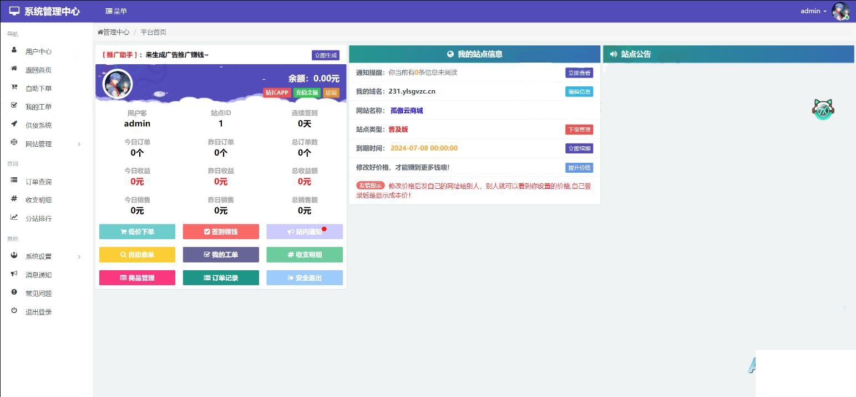856x397 pixels.
Task: Click the 站长APP button
Action: pyautogui.click(x=277, y=92)
